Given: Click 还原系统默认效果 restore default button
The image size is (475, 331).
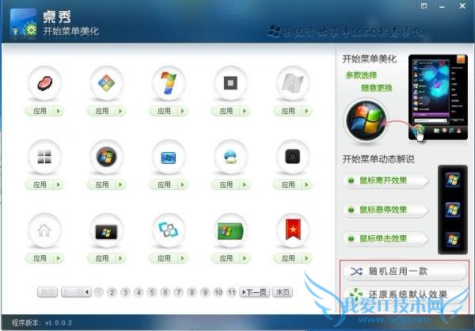Looking at the screenshot, I should (x=405, y=294).
